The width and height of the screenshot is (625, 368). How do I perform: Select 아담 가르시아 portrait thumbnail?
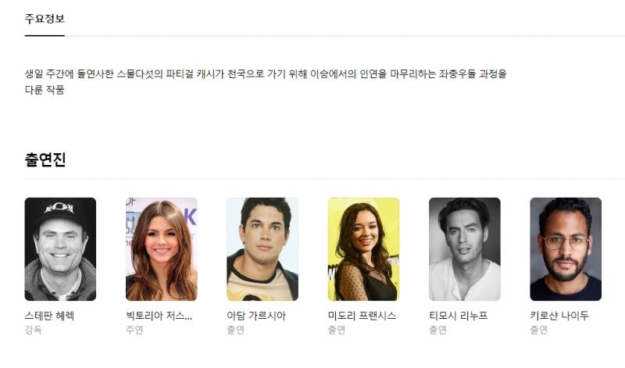point(262,249)
